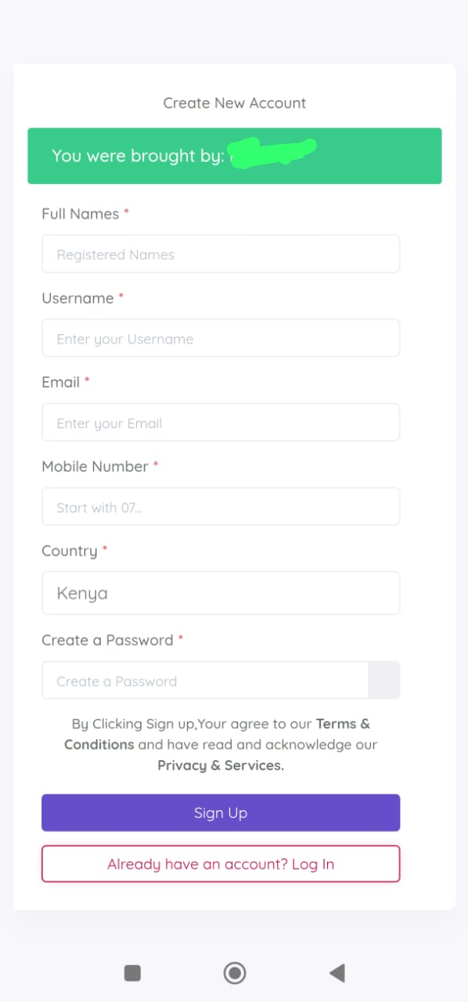Image resolution: width=468 pixels, height=1002 pixels.
Task: Open the Country dropdown showing Kenya
Action: 221,593
